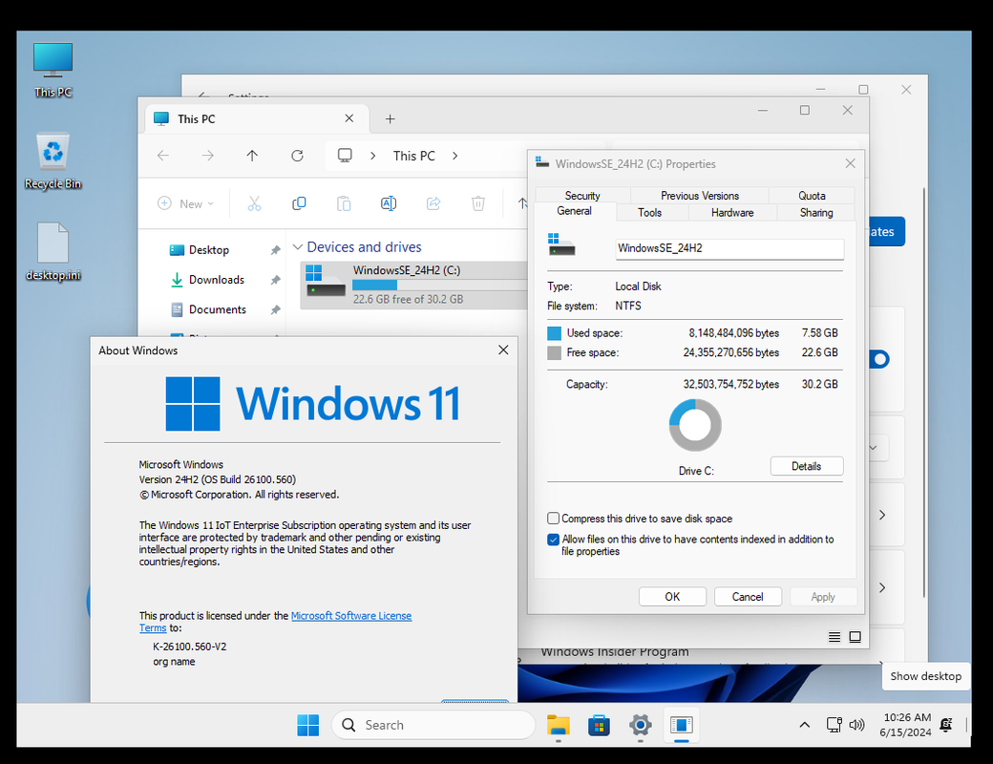
Task: Open the notification bell icon
Action: [946, 725]
